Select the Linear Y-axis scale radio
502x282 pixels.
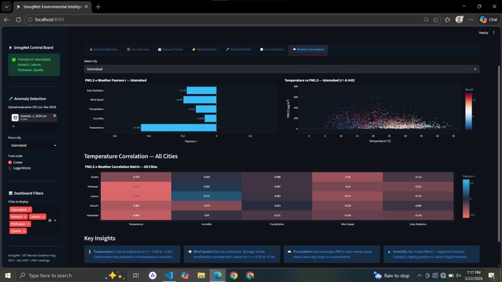[x=10, y=162]
